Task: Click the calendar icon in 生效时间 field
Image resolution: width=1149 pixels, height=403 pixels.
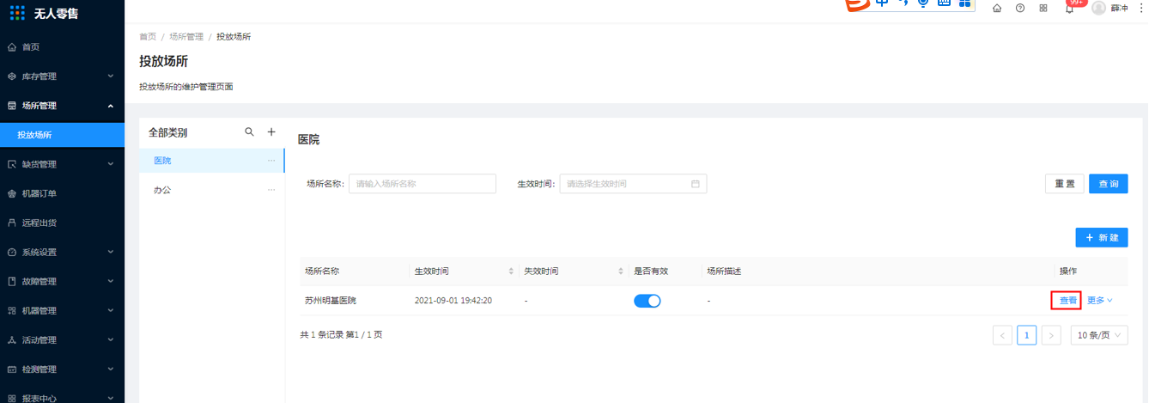Action: (x=696, y=184)
